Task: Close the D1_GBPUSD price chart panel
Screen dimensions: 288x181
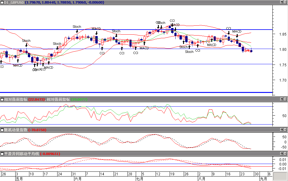Action: [x=285, y=2]
